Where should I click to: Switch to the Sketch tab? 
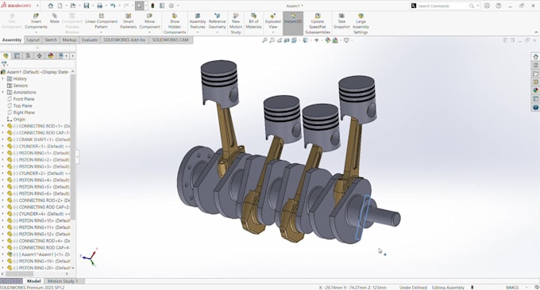click(51, 40)
